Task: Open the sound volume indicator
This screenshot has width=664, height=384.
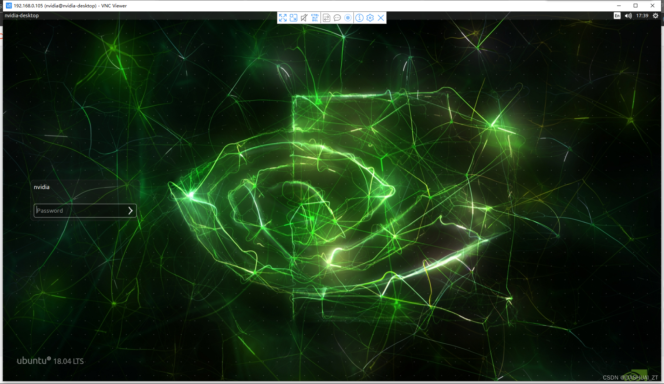Action: [628, 16]
